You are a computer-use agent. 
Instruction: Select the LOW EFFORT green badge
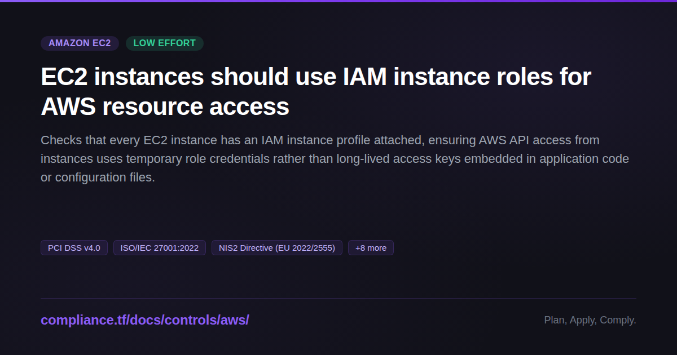point(165,43)
